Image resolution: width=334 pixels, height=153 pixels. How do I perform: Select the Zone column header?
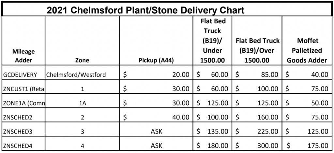(x=82, y=60)
